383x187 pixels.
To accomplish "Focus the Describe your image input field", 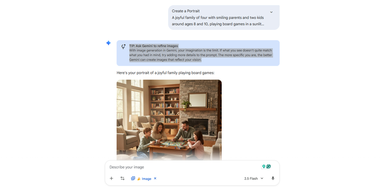I will click(x=183, y=167).
